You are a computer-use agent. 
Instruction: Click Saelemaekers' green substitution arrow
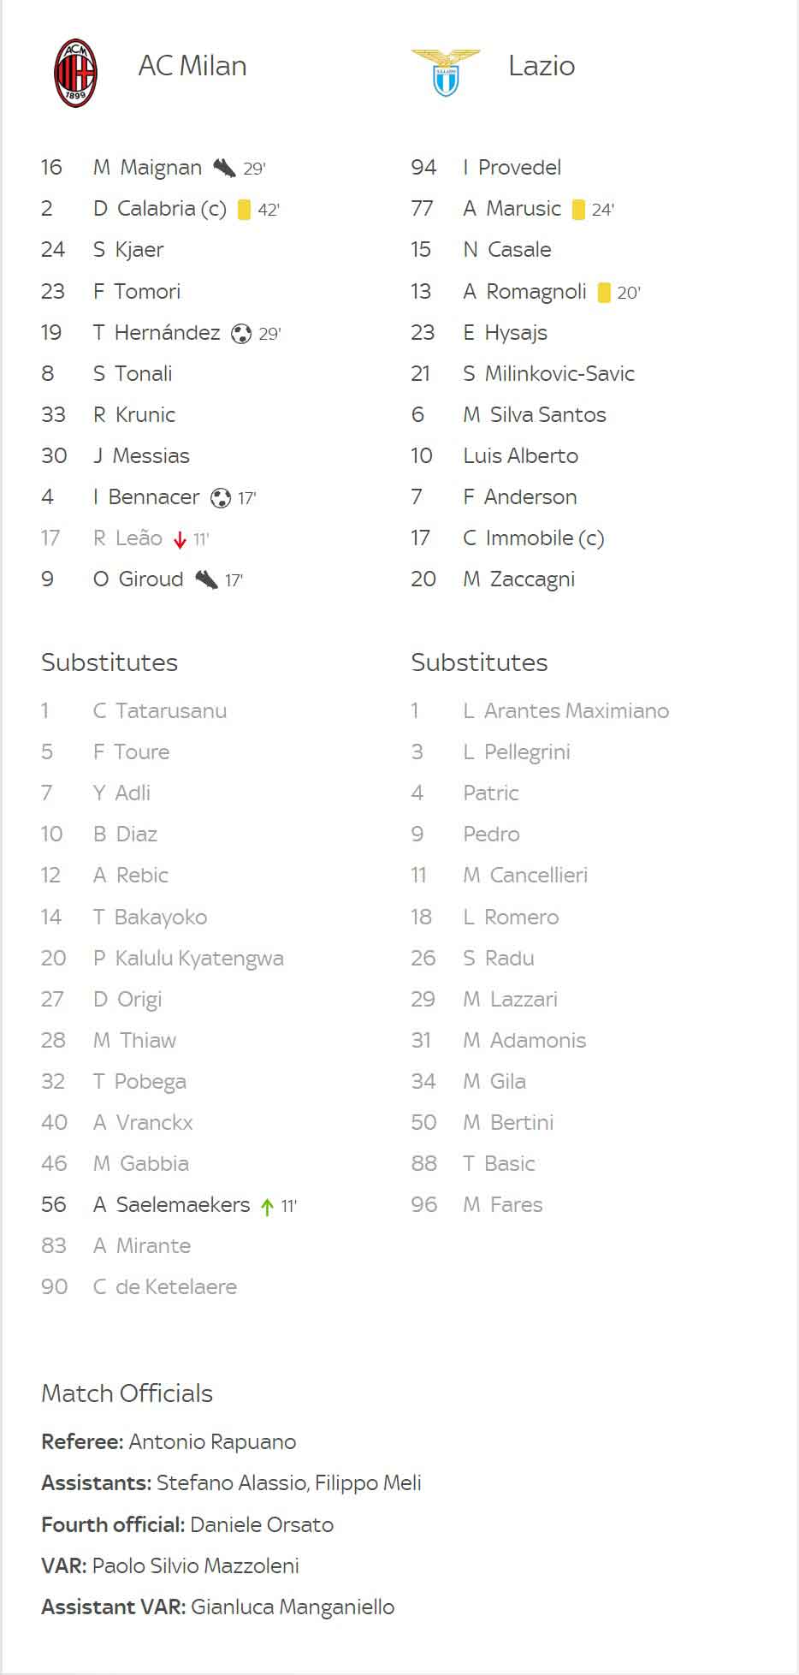pyautogui.click(x=267, y=1207)
